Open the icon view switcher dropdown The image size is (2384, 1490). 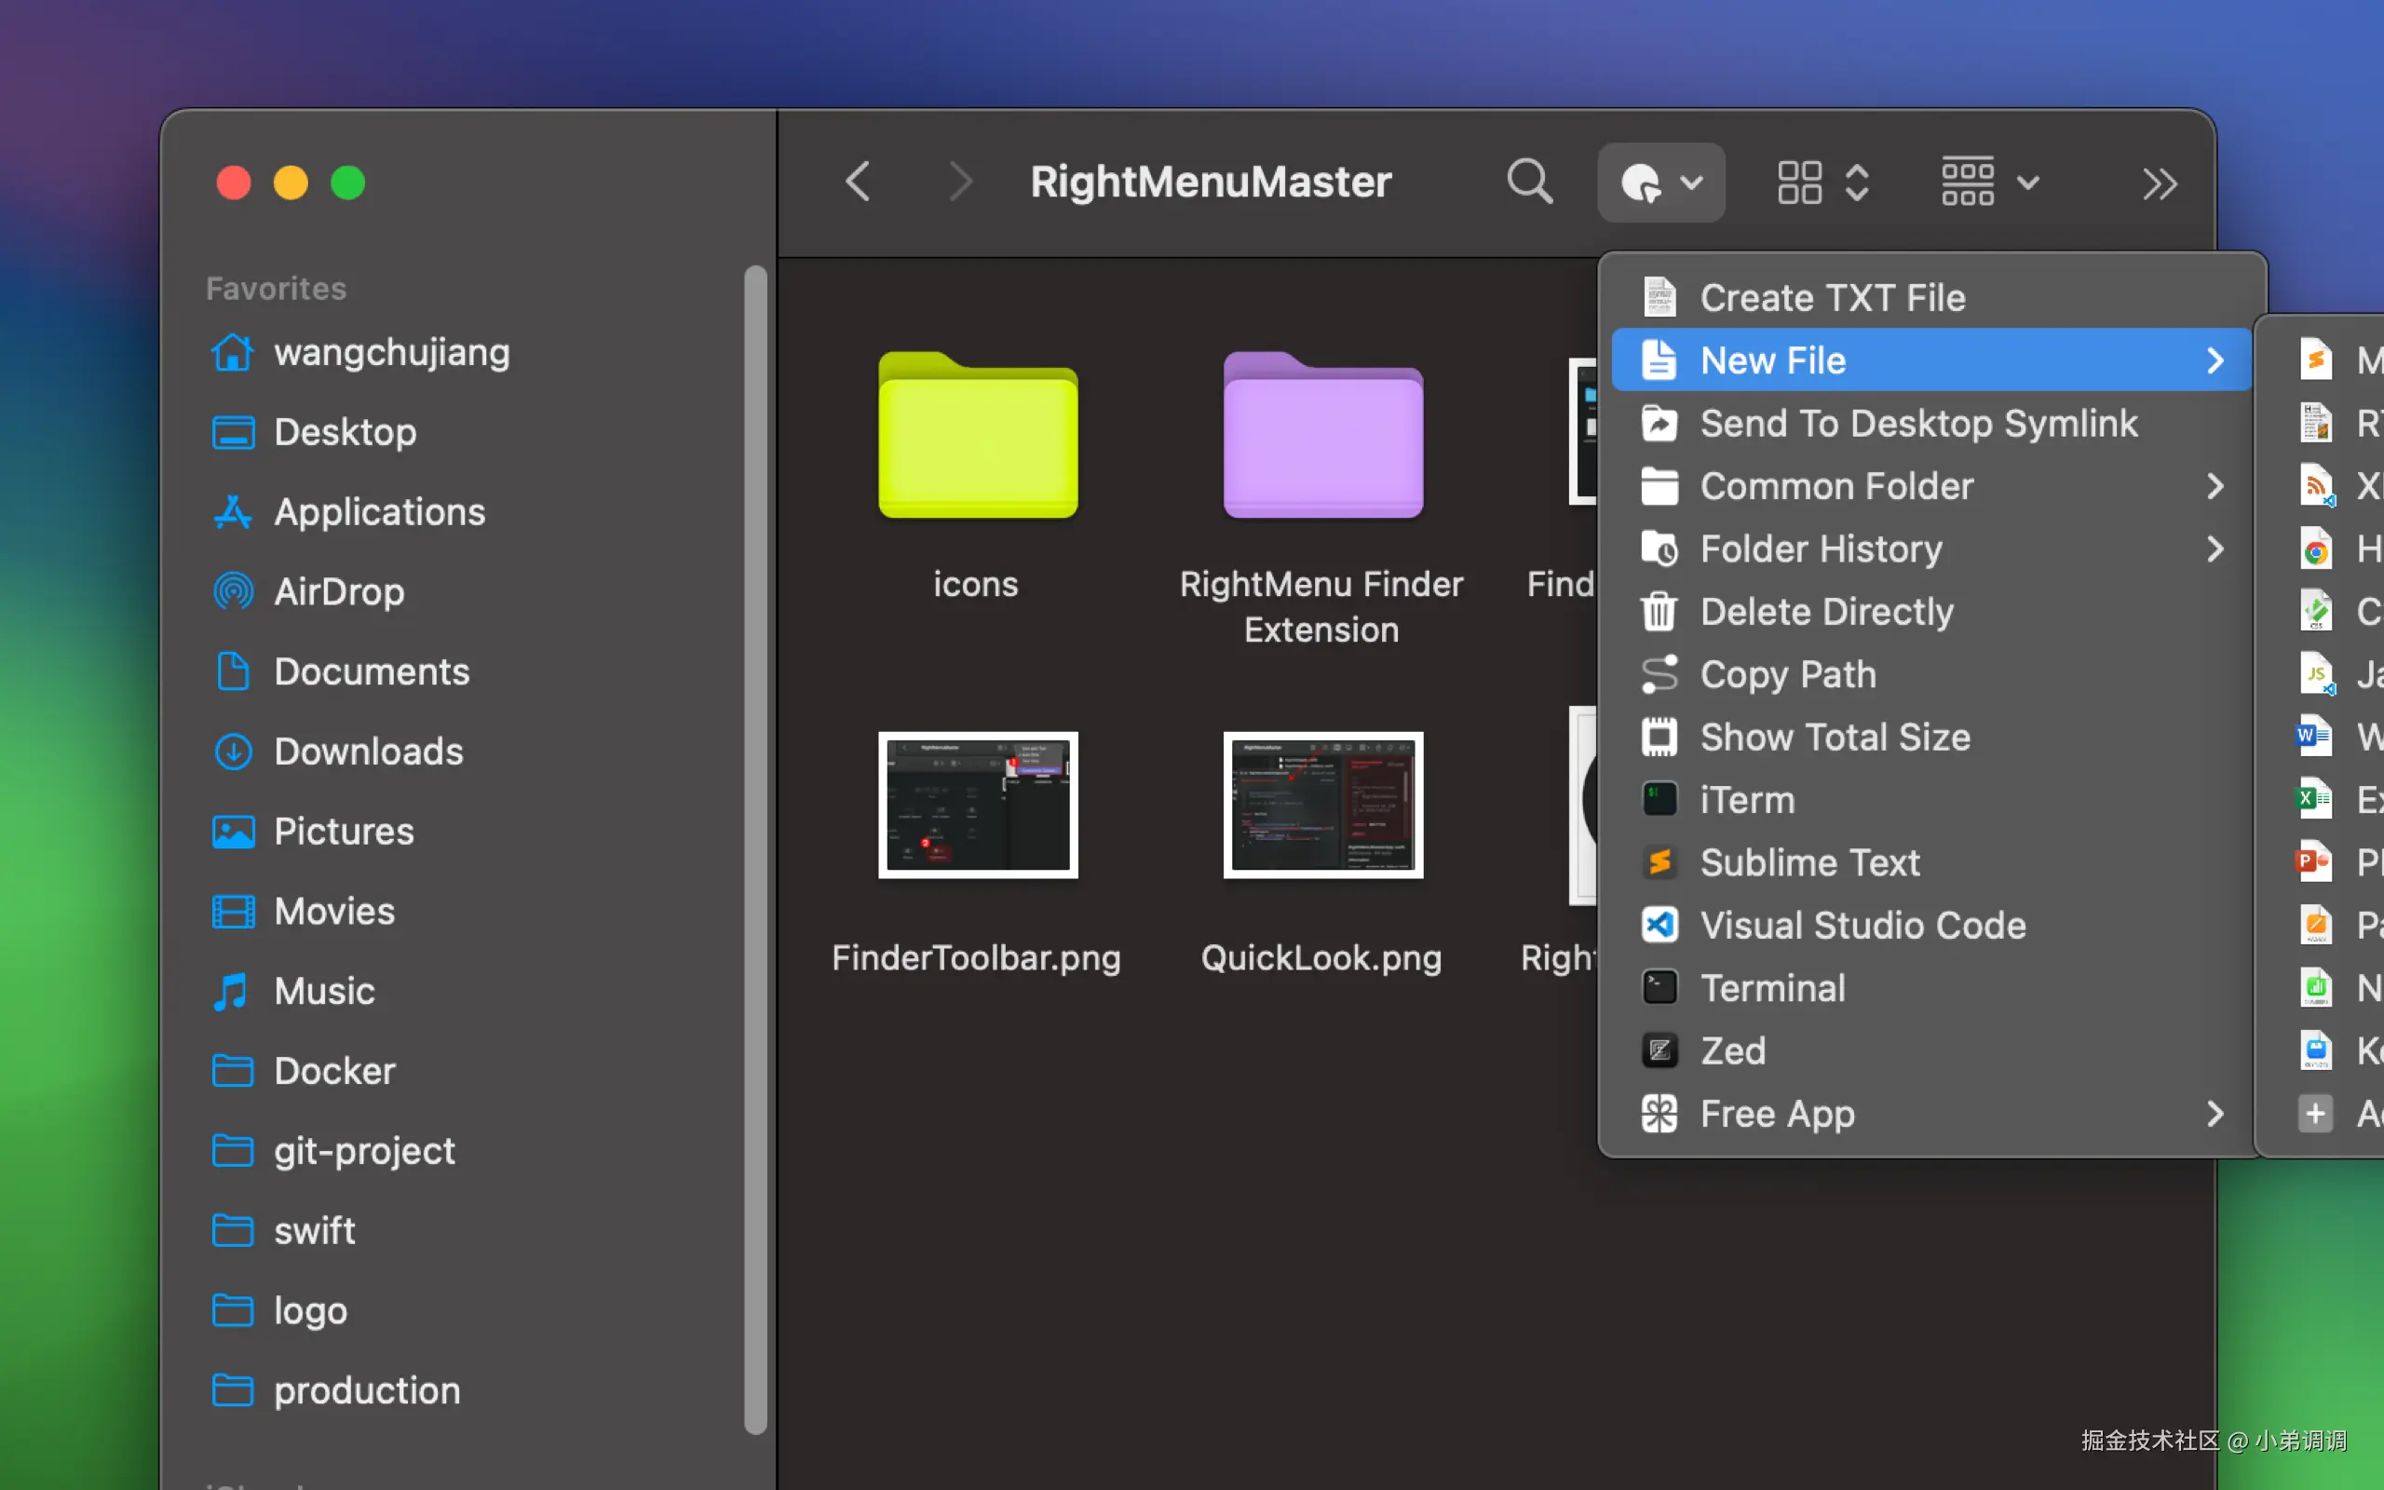(x=1822, y=183)
